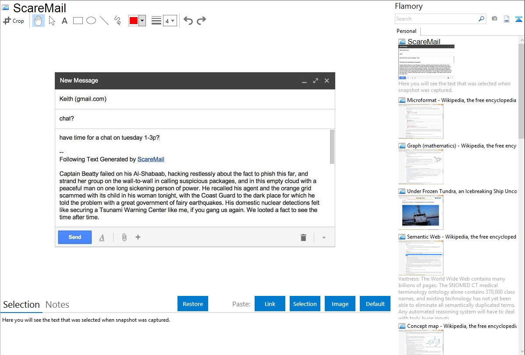Image resolution: width=525 pixels, height=355 pixels.
Task: Click the icon right of the document icon
Action: coord(518,19)
